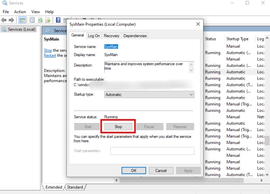
Task: Click the Start parameters input field
Action: pos(152,151)
